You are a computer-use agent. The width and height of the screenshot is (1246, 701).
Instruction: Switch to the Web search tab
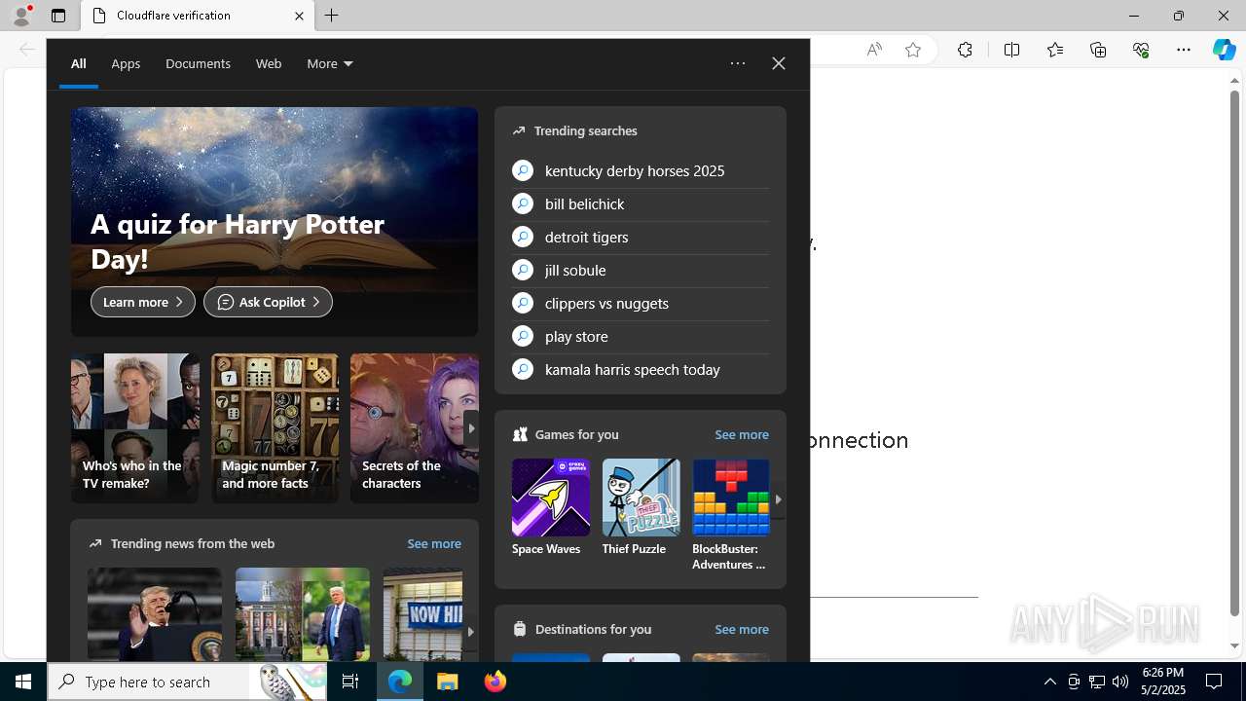click(269, 64)
